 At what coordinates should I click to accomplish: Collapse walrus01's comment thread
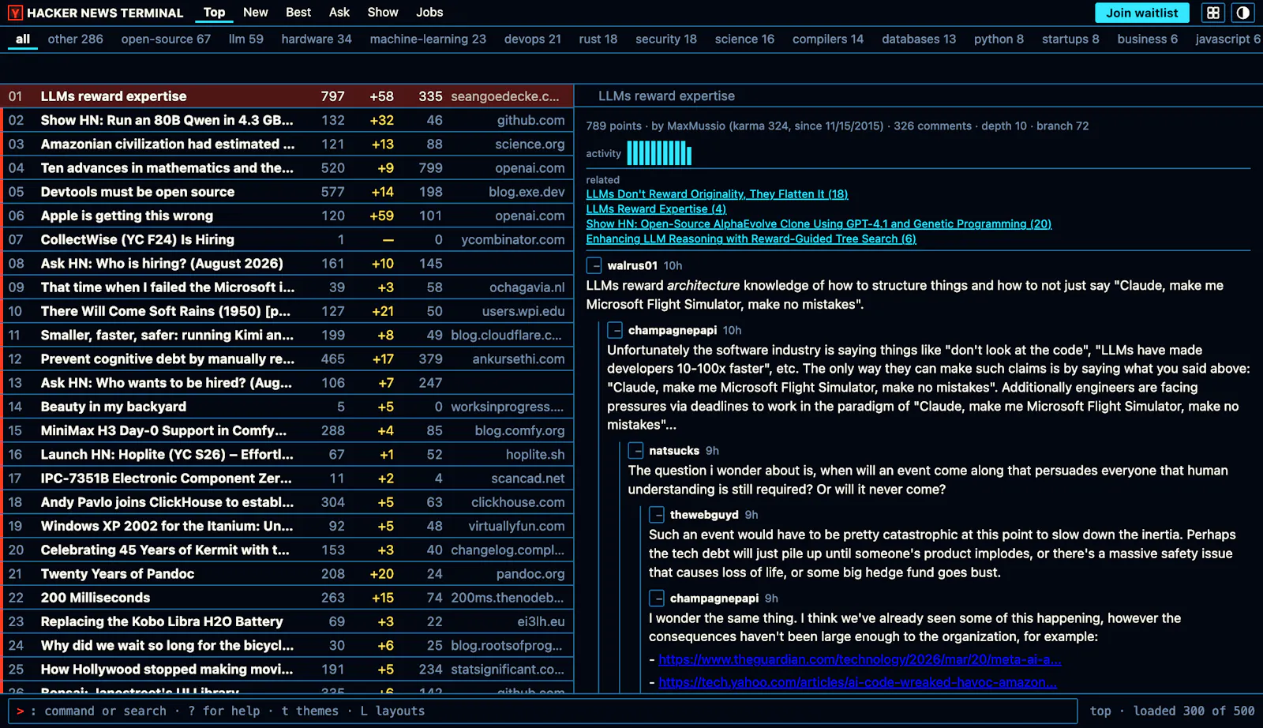594,266
